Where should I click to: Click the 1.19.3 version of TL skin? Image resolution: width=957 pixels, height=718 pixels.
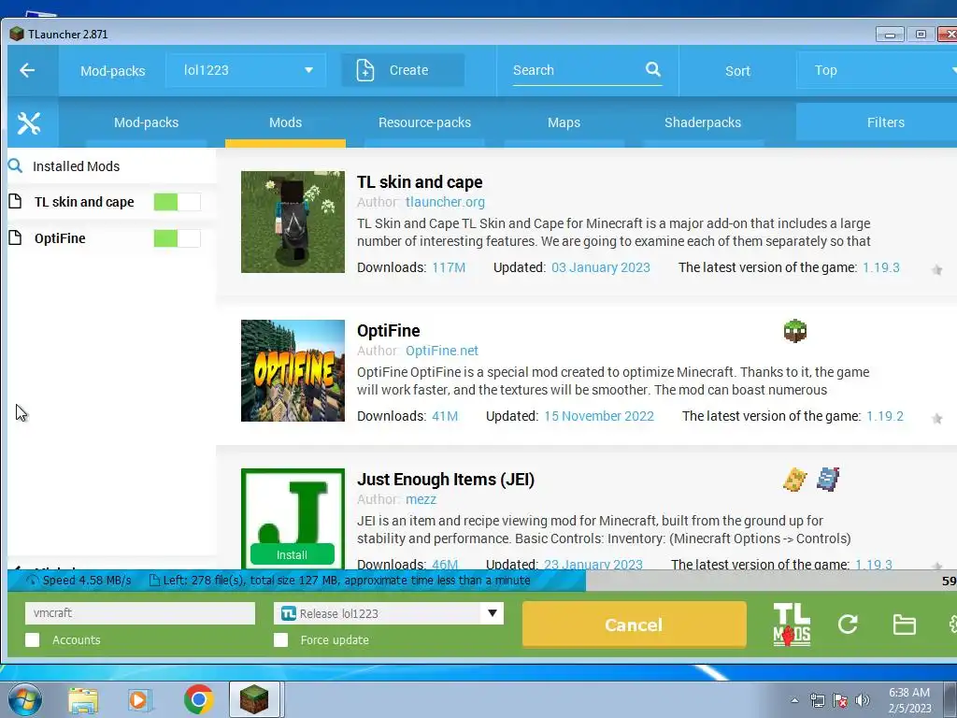[x=880, y=267]
